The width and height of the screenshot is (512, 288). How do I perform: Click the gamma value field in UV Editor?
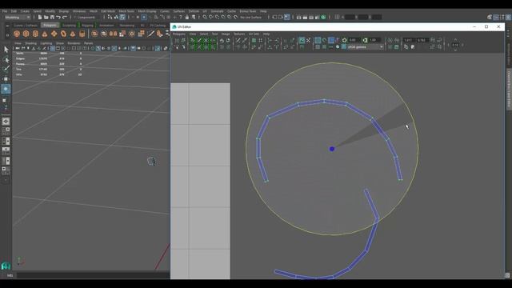click(x=374, y=40)
